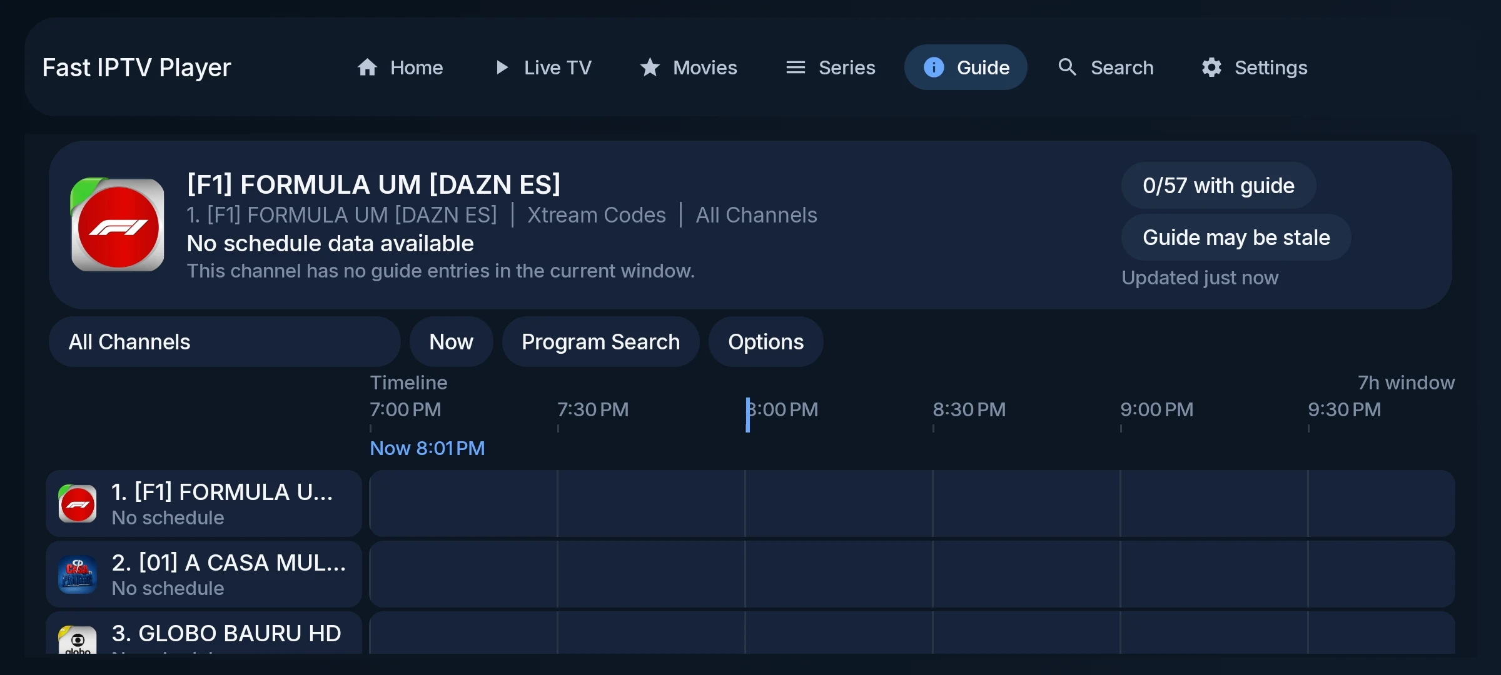The image size is (1501, 675).
Task: Open the All Channels category selector
Action: [x=225, y=342]
